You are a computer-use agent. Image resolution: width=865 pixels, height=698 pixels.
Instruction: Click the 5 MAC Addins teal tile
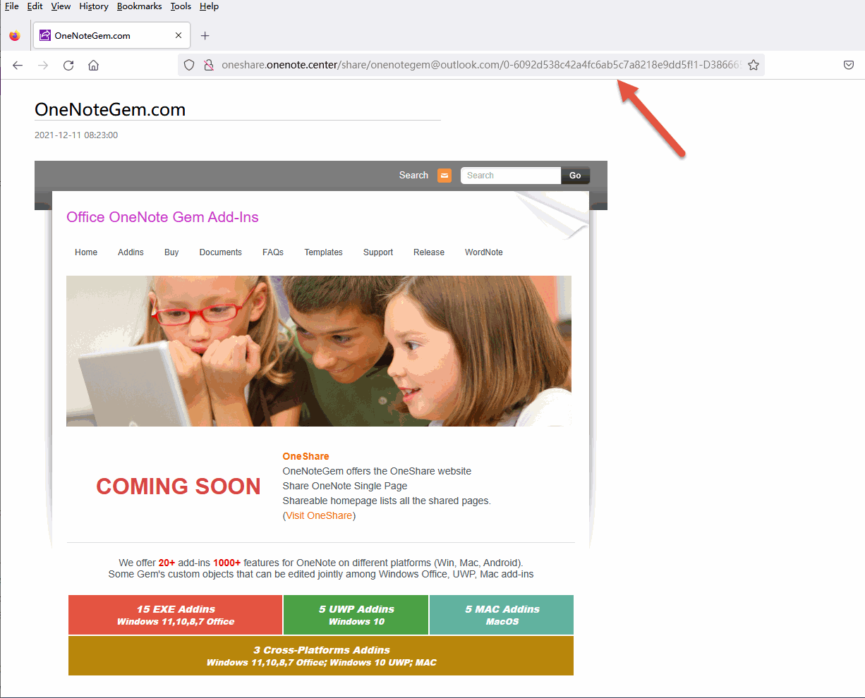click(x=502, y=615)
